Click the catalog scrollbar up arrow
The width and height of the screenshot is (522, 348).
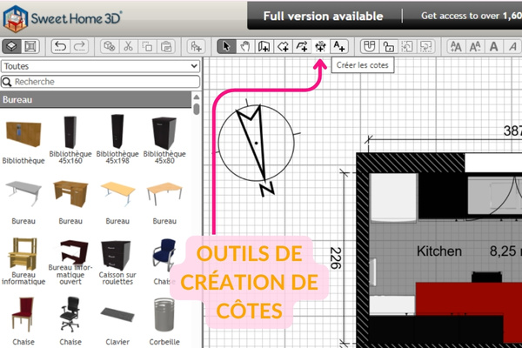click(197, 97)
